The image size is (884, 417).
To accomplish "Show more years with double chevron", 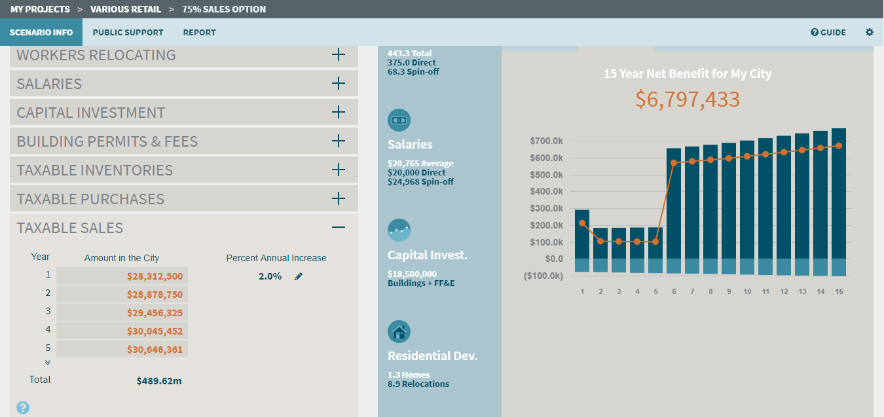I will 47,362.
